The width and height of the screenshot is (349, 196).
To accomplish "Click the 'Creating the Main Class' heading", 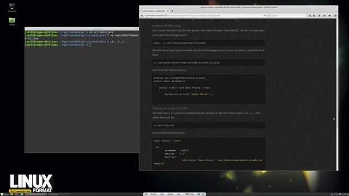I will pyautogui.click(x=166, y=26).
